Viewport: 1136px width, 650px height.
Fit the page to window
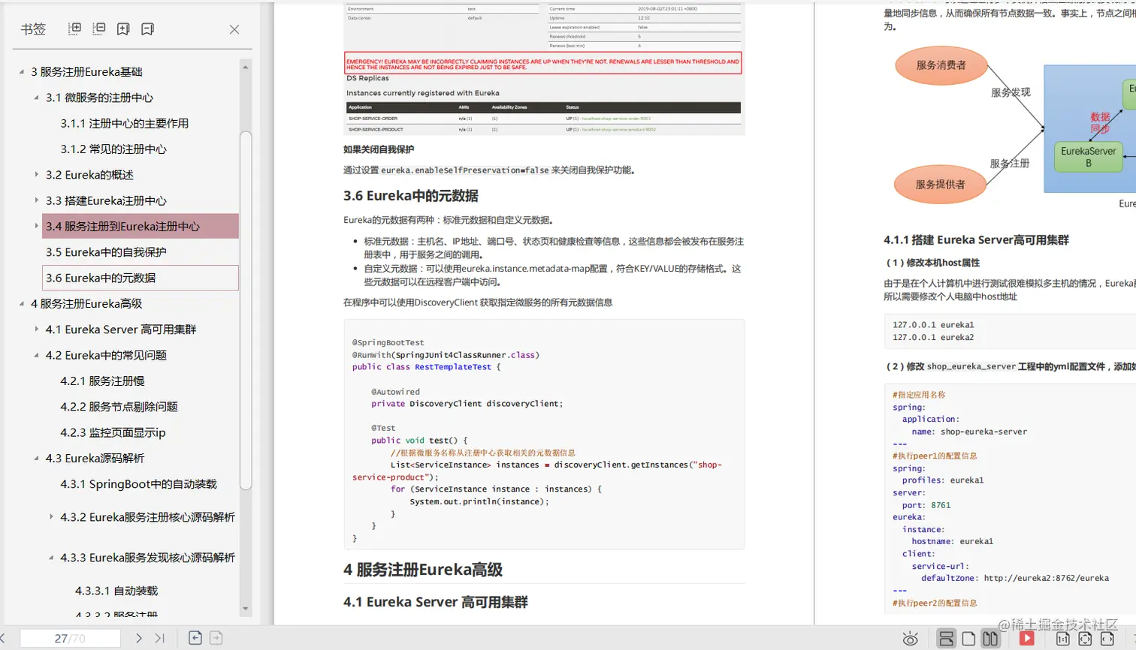1085,639
